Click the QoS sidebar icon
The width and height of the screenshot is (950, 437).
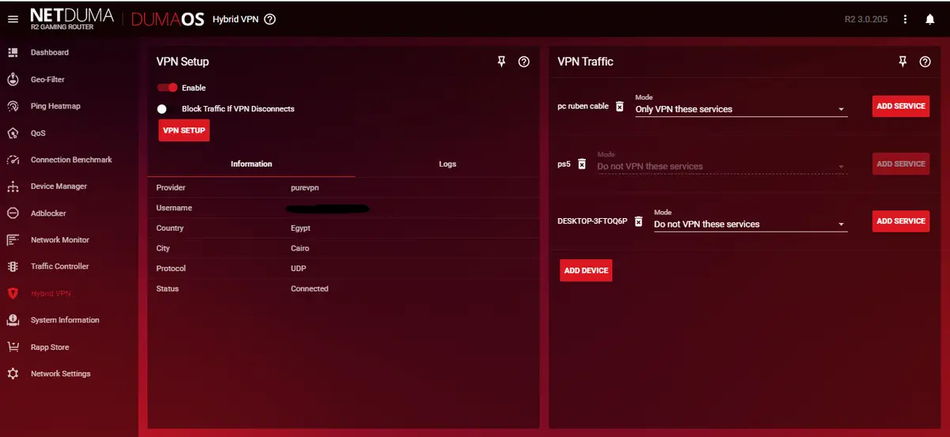(13, 133)
